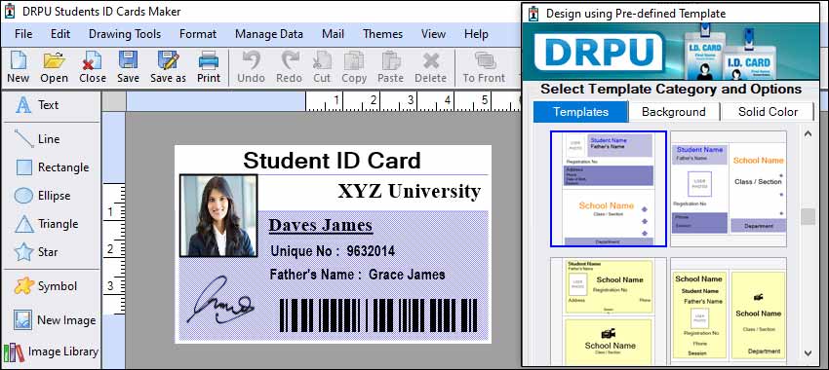Image resolution: width=829 pixels, height=370 pixels.
Task: Pick the Rectangle drawing tool
Action: (x=52, y=167)
